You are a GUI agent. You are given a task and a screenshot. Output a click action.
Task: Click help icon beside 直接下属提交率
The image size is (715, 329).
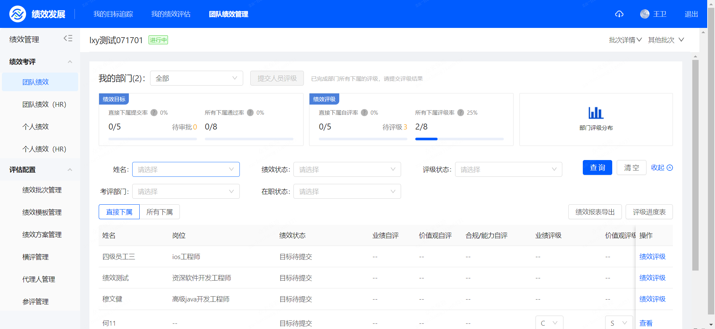click(154, 113)
